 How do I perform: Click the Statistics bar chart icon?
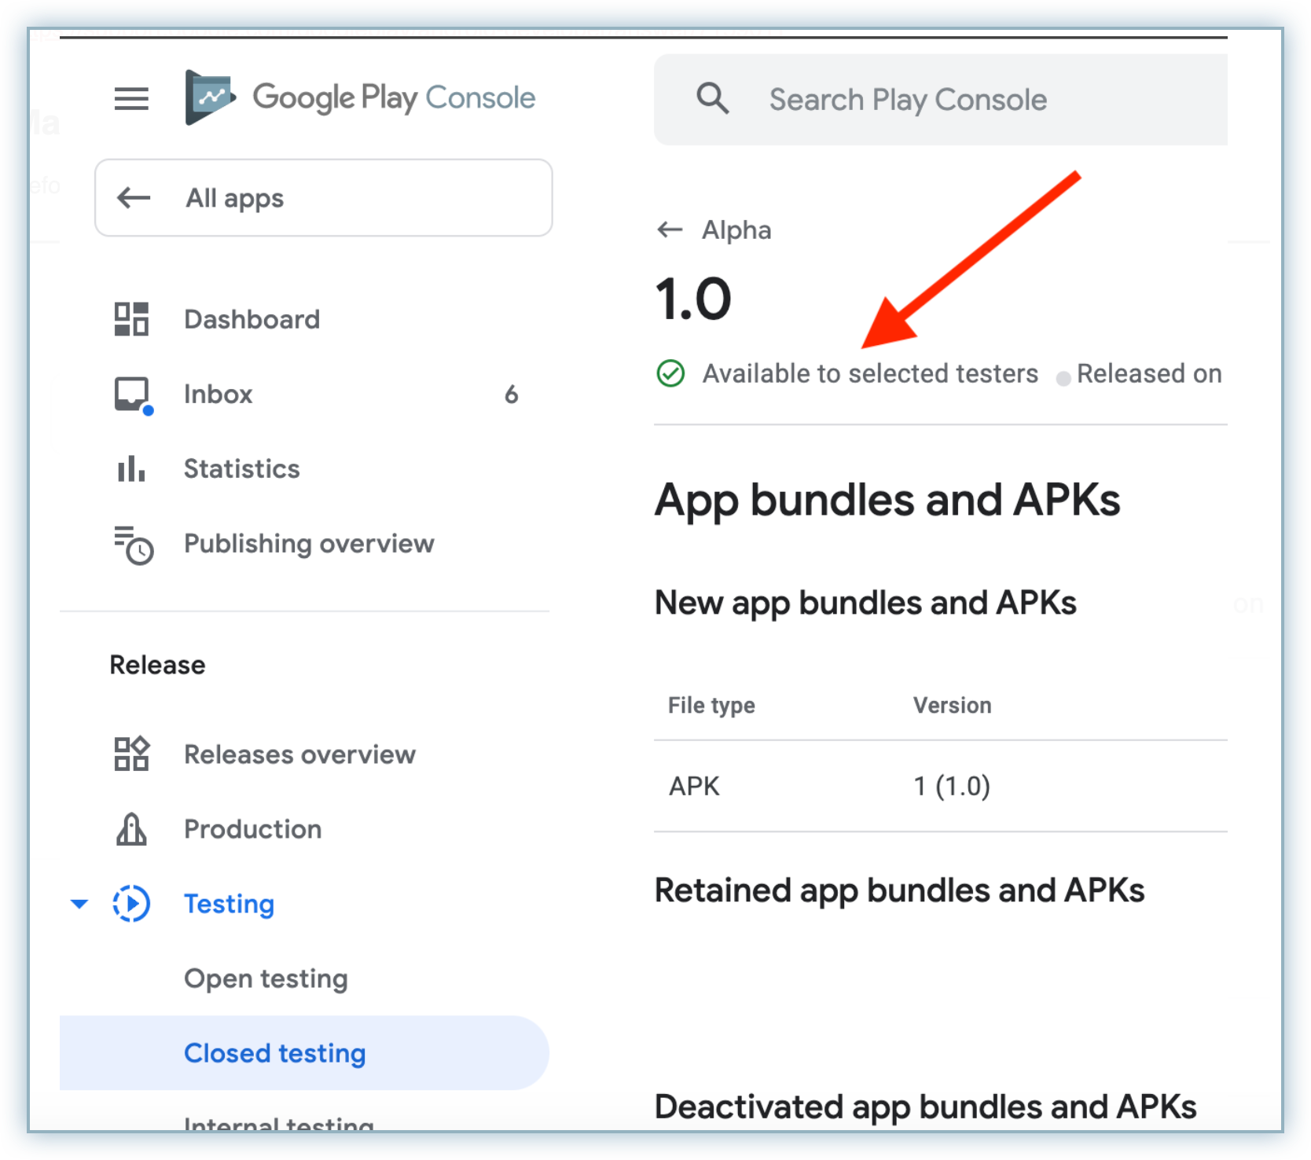click(x=131, y=468)
